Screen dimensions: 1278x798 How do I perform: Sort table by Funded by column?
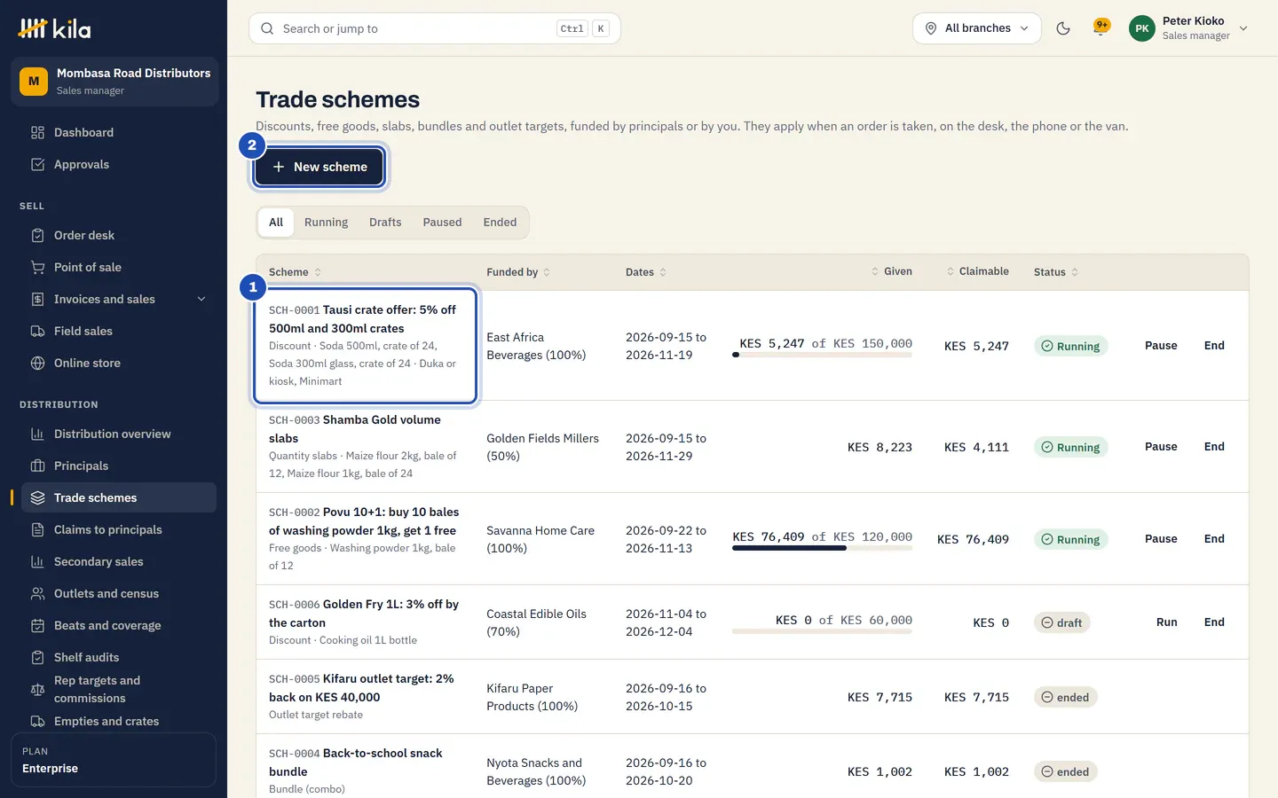518,272
